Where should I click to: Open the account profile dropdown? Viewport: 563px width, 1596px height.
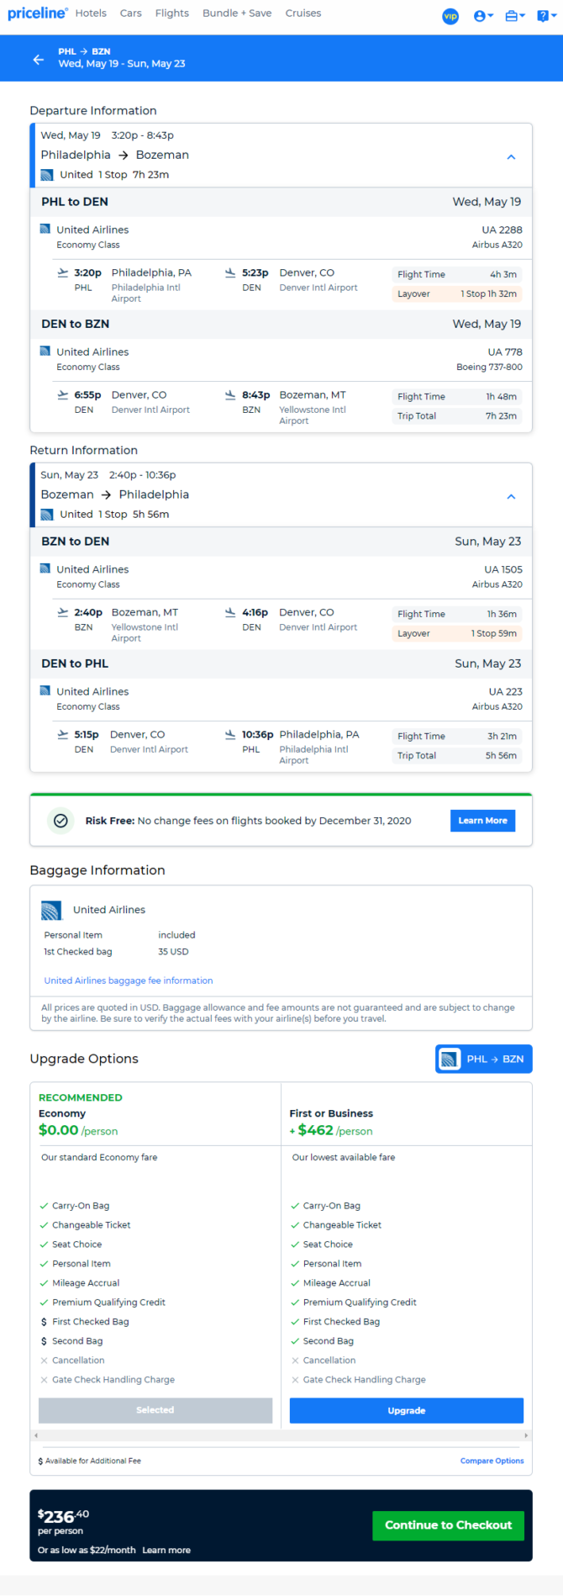(483, 16)
